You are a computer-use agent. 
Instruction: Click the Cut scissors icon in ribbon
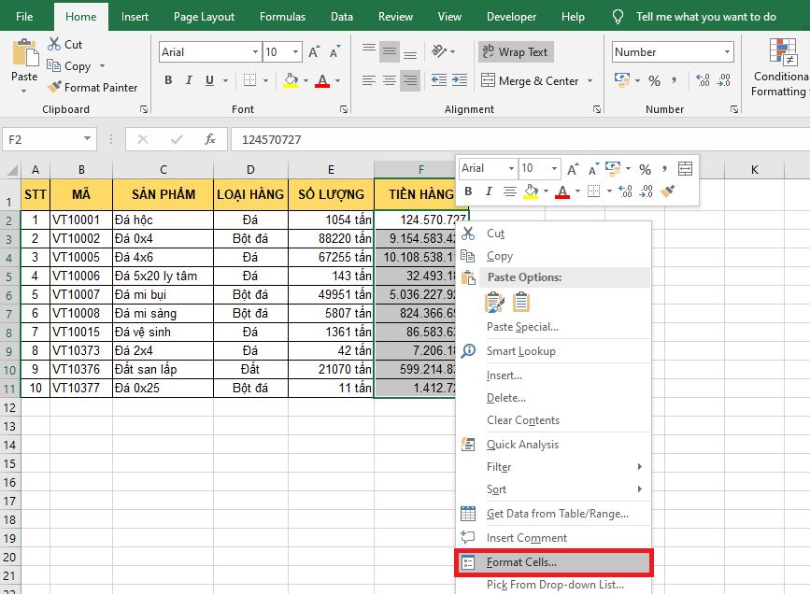(54, 44)
